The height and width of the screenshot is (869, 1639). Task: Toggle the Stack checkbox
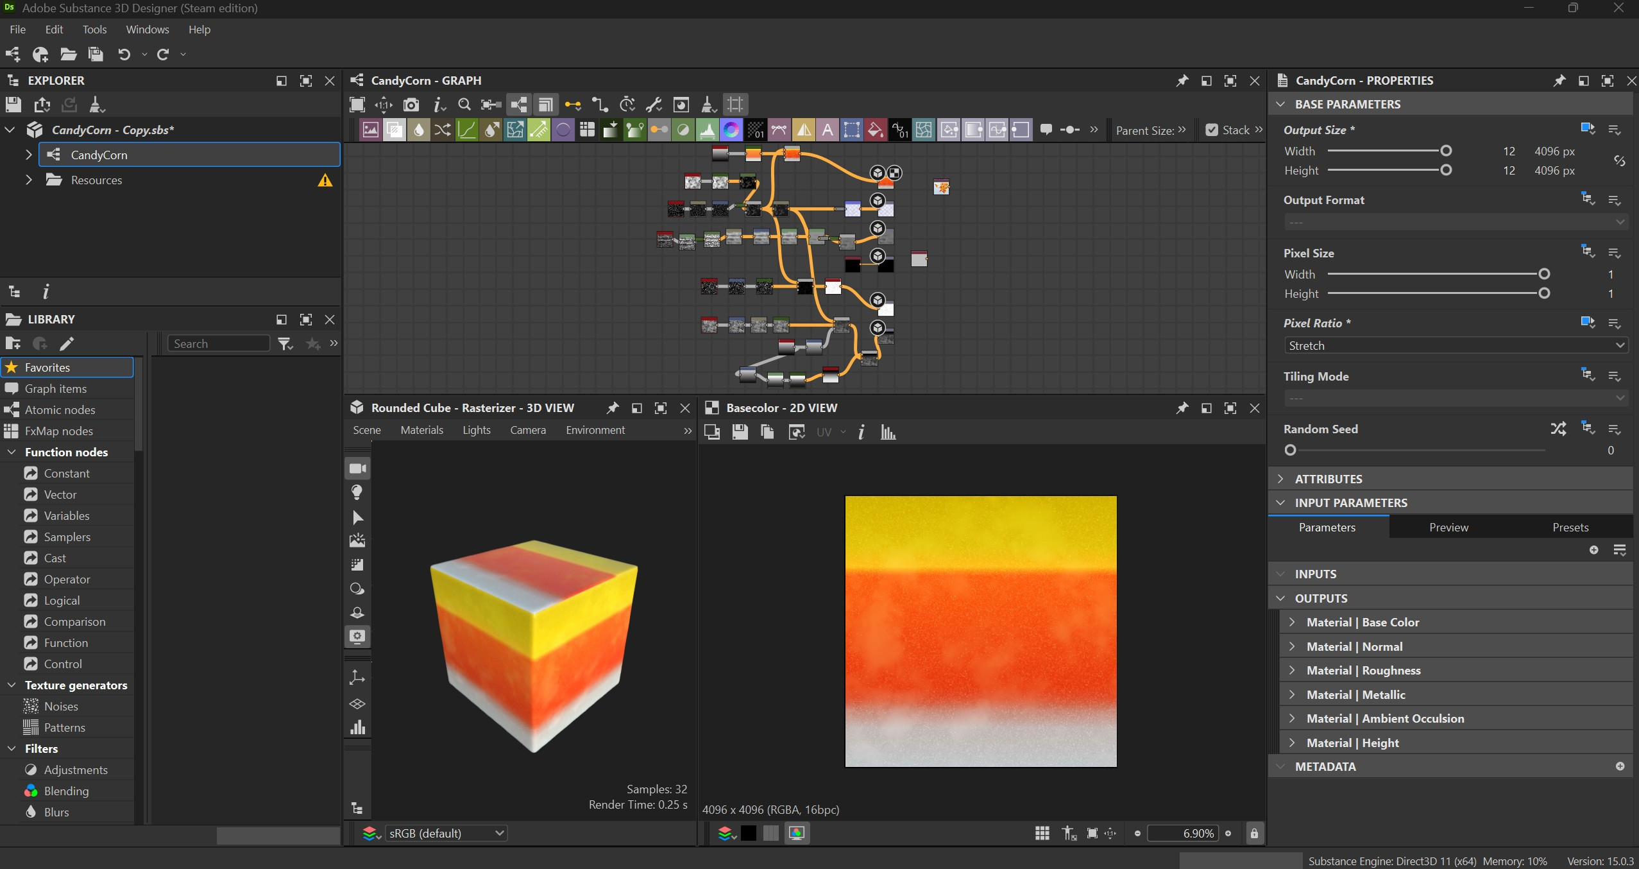(x=1211, y=130)
